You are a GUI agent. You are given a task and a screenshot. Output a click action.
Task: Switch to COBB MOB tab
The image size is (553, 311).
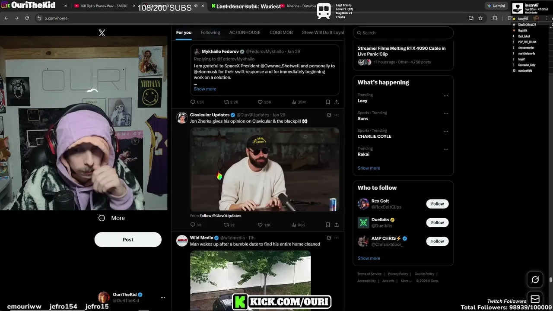coord(281,32)
